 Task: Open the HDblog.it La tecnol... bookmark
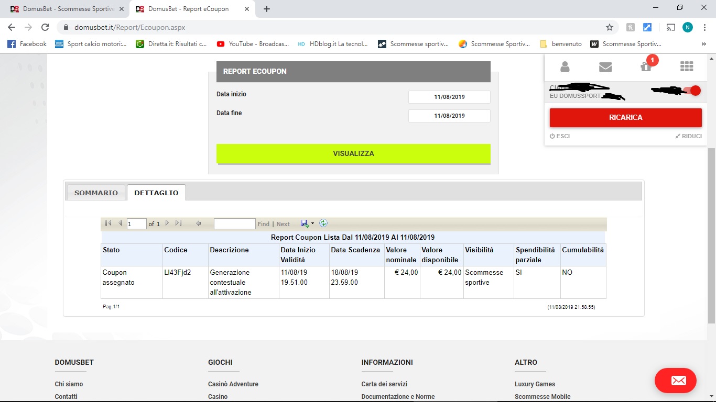point(333,44)
